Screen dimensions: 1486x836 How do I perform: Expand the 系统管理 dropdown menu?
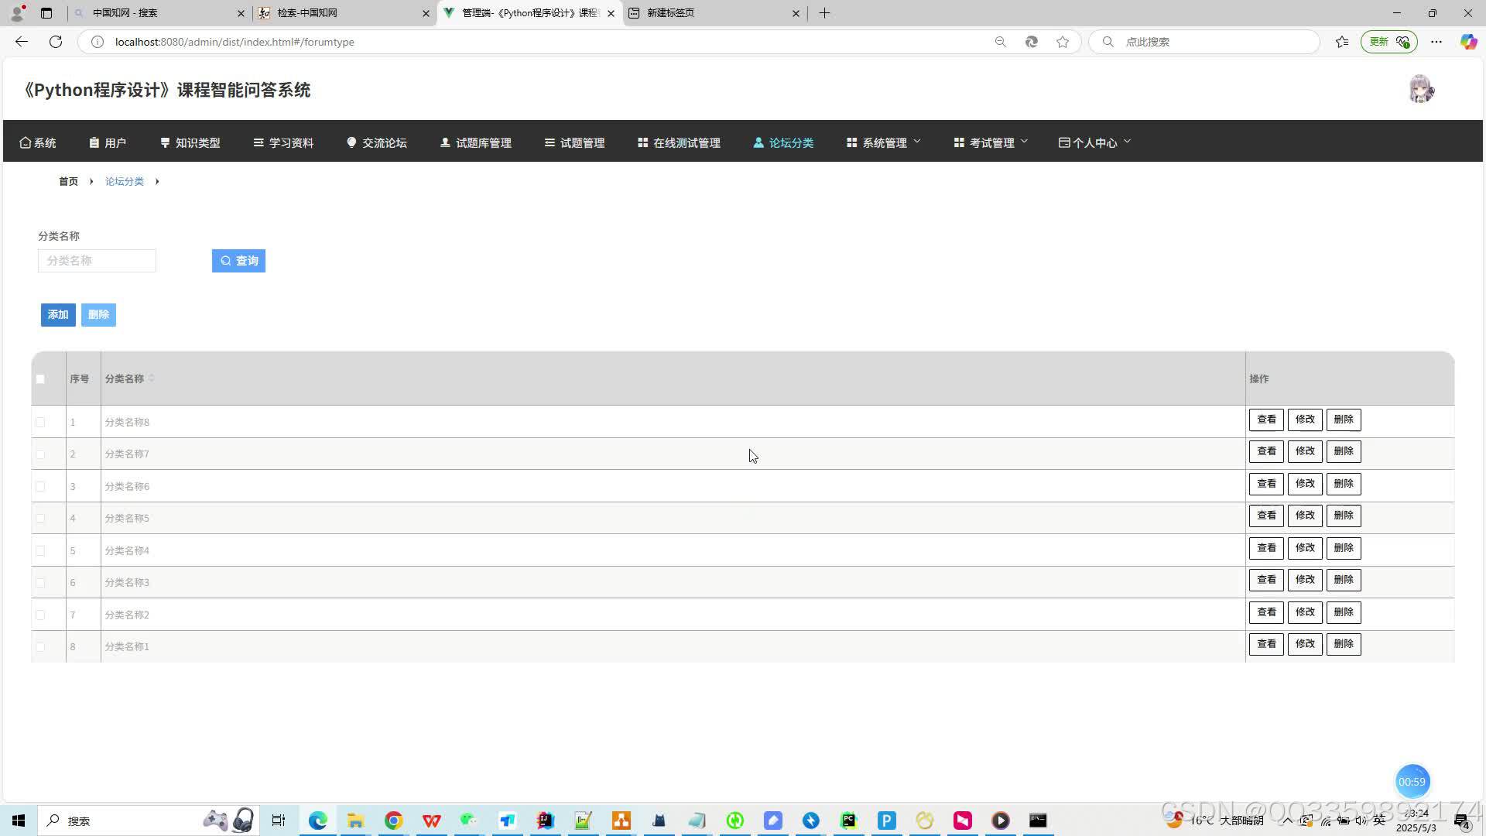pyautogui.click(x=884, y=142)
